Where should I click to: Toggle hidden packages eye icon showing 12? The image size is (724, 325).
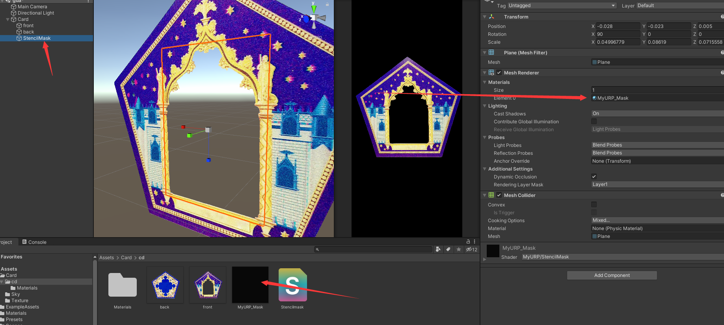click(x=472, y=249)
